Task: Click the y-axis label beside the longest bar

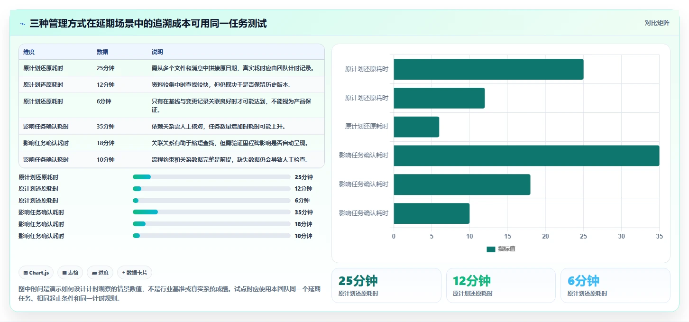Action: click(364, 156)
